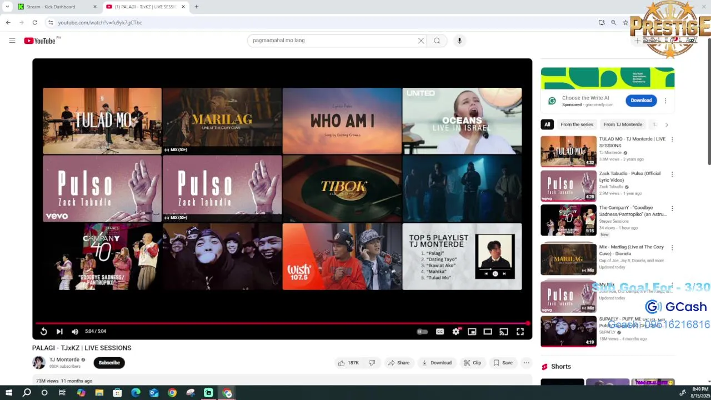Screen dimensions: 711x400
Task: Play SUPAFLY sidebar video thumbnail
Action: (568, 331)
